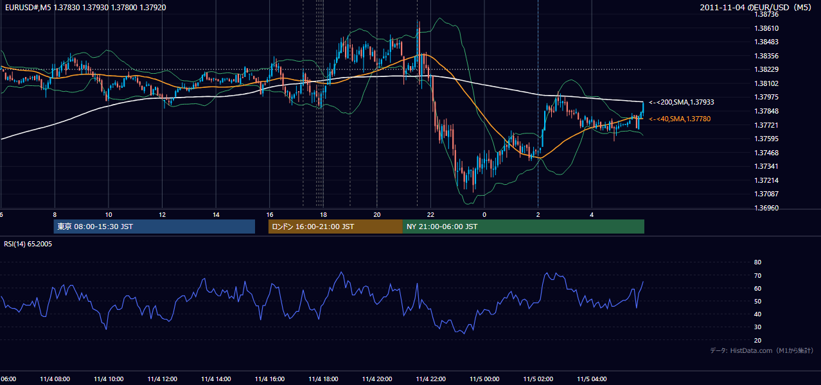This screenshot has height=385, width=821.
Task: Click hour tick 16 under price chart
Action: 270,214
